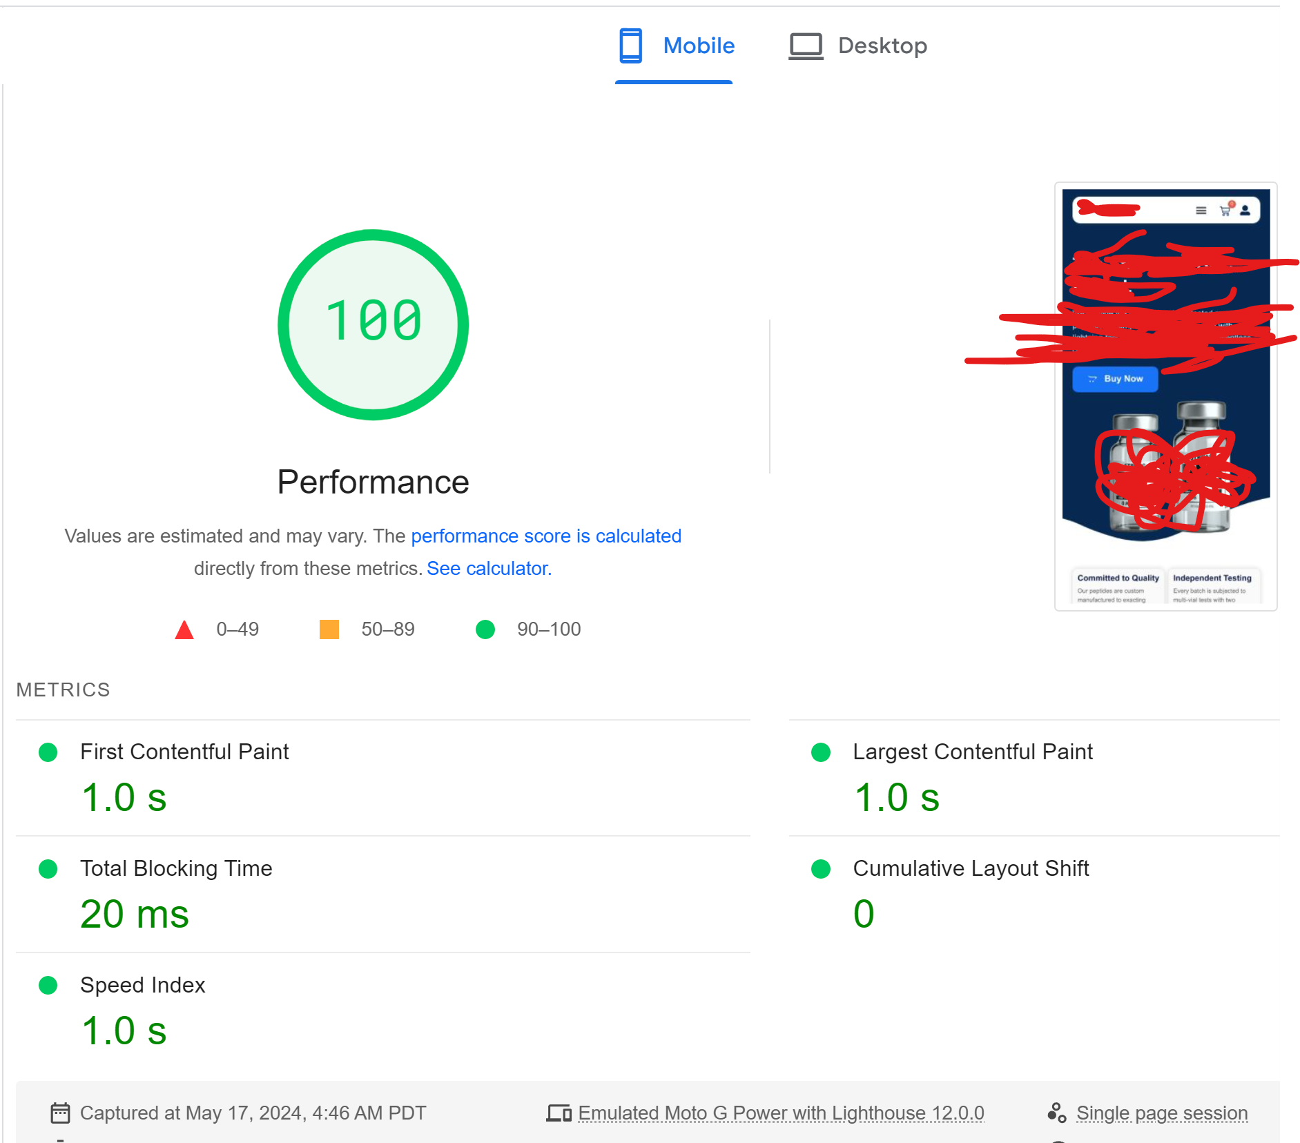The image size is (1300, 1143).
Task: Click the calendar icon beside Captured at
Action: pyautogui.click(x=61, y=1113)
